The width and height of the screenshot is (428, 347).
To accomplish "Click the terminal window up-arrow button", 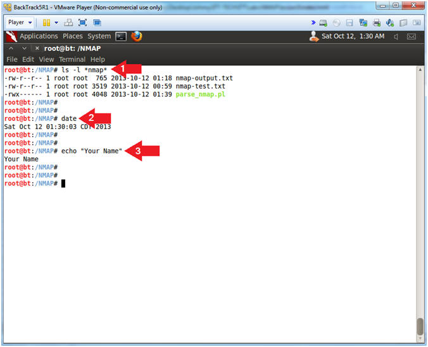I will pyautogui.click(x=11, y=49).
